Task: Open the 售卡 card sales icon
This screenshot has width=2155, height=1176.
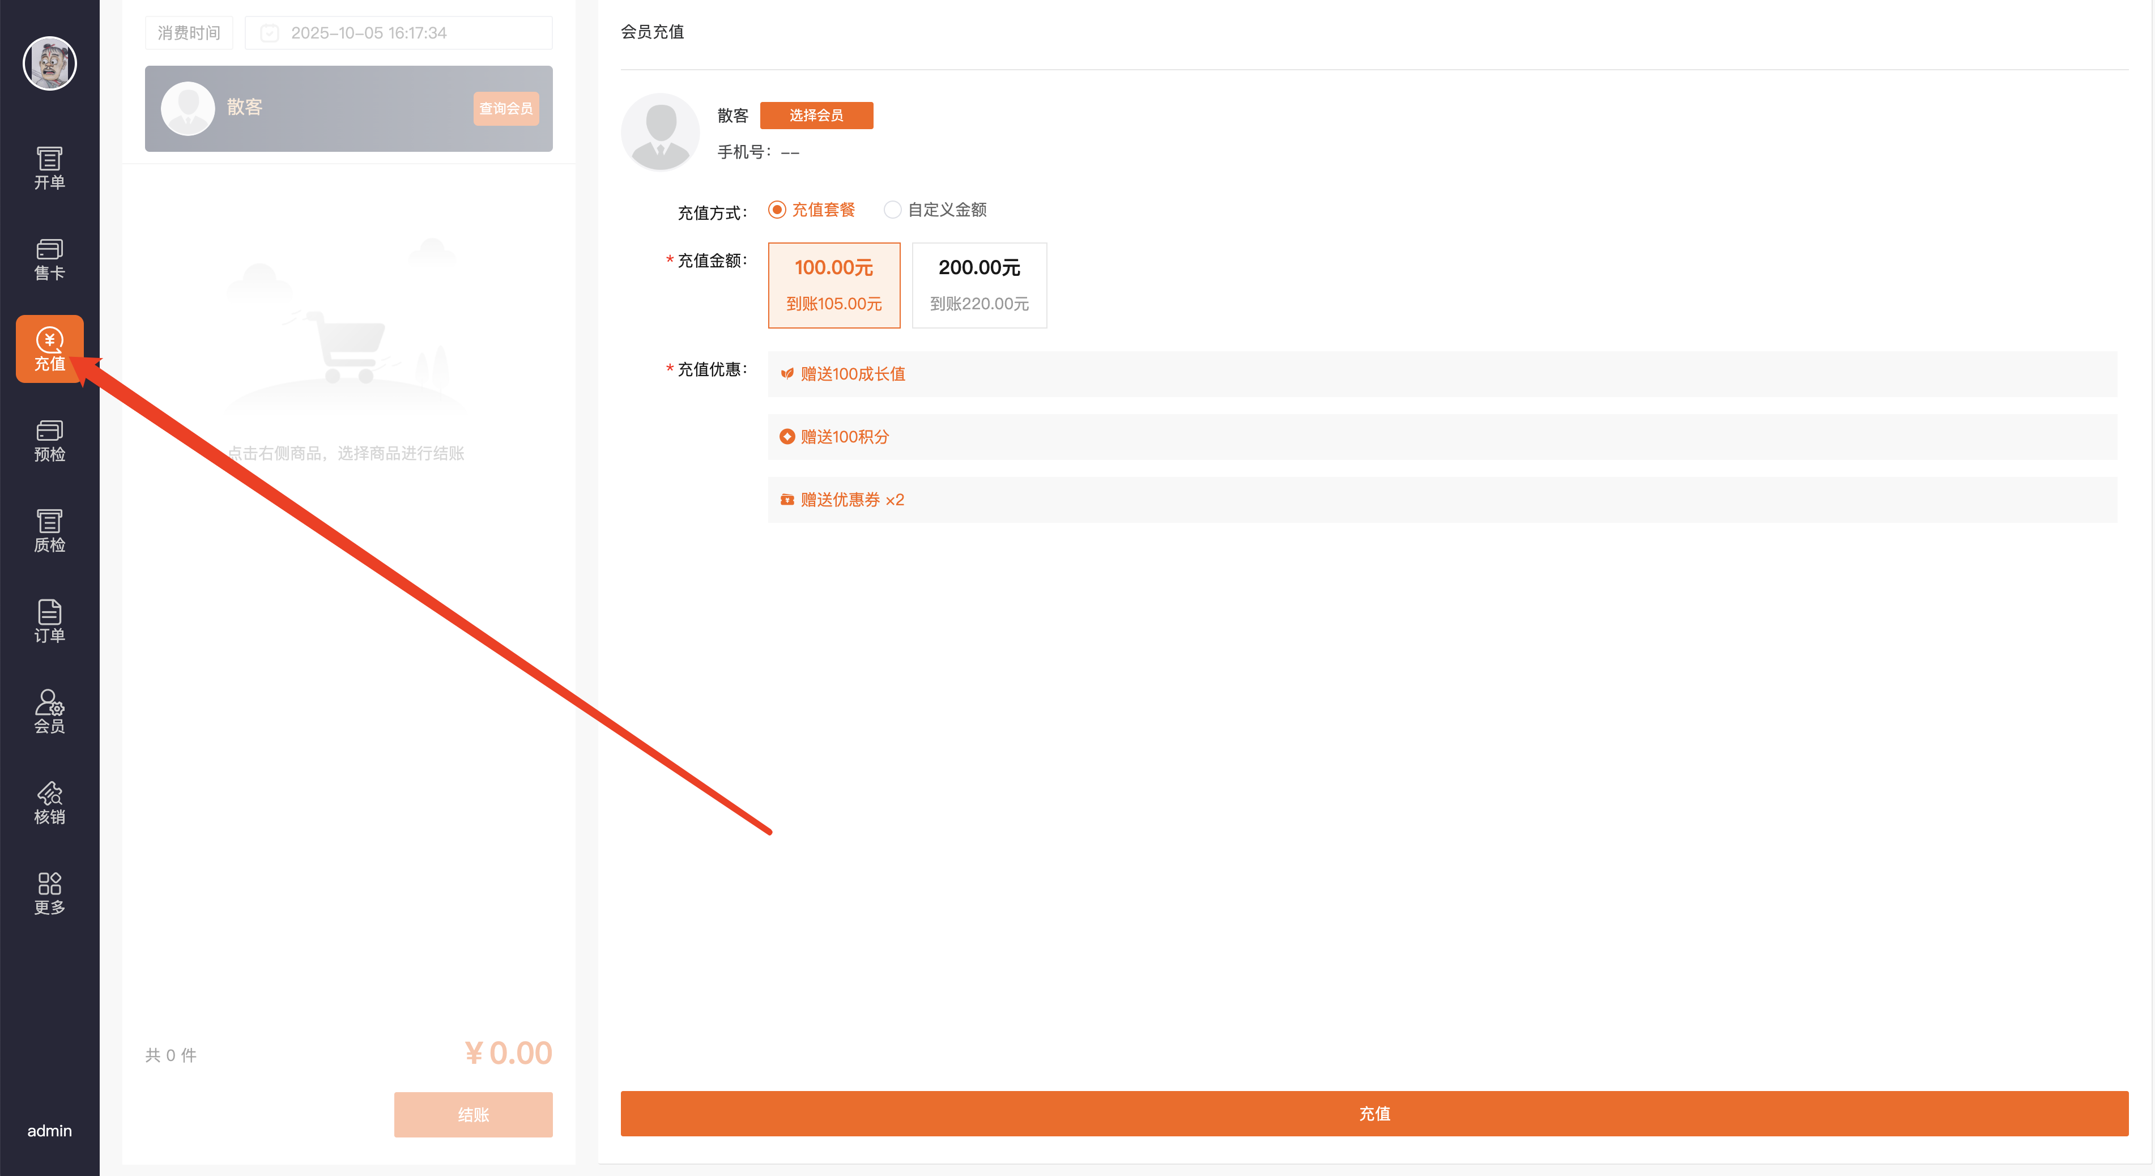Action: (49, 258)
